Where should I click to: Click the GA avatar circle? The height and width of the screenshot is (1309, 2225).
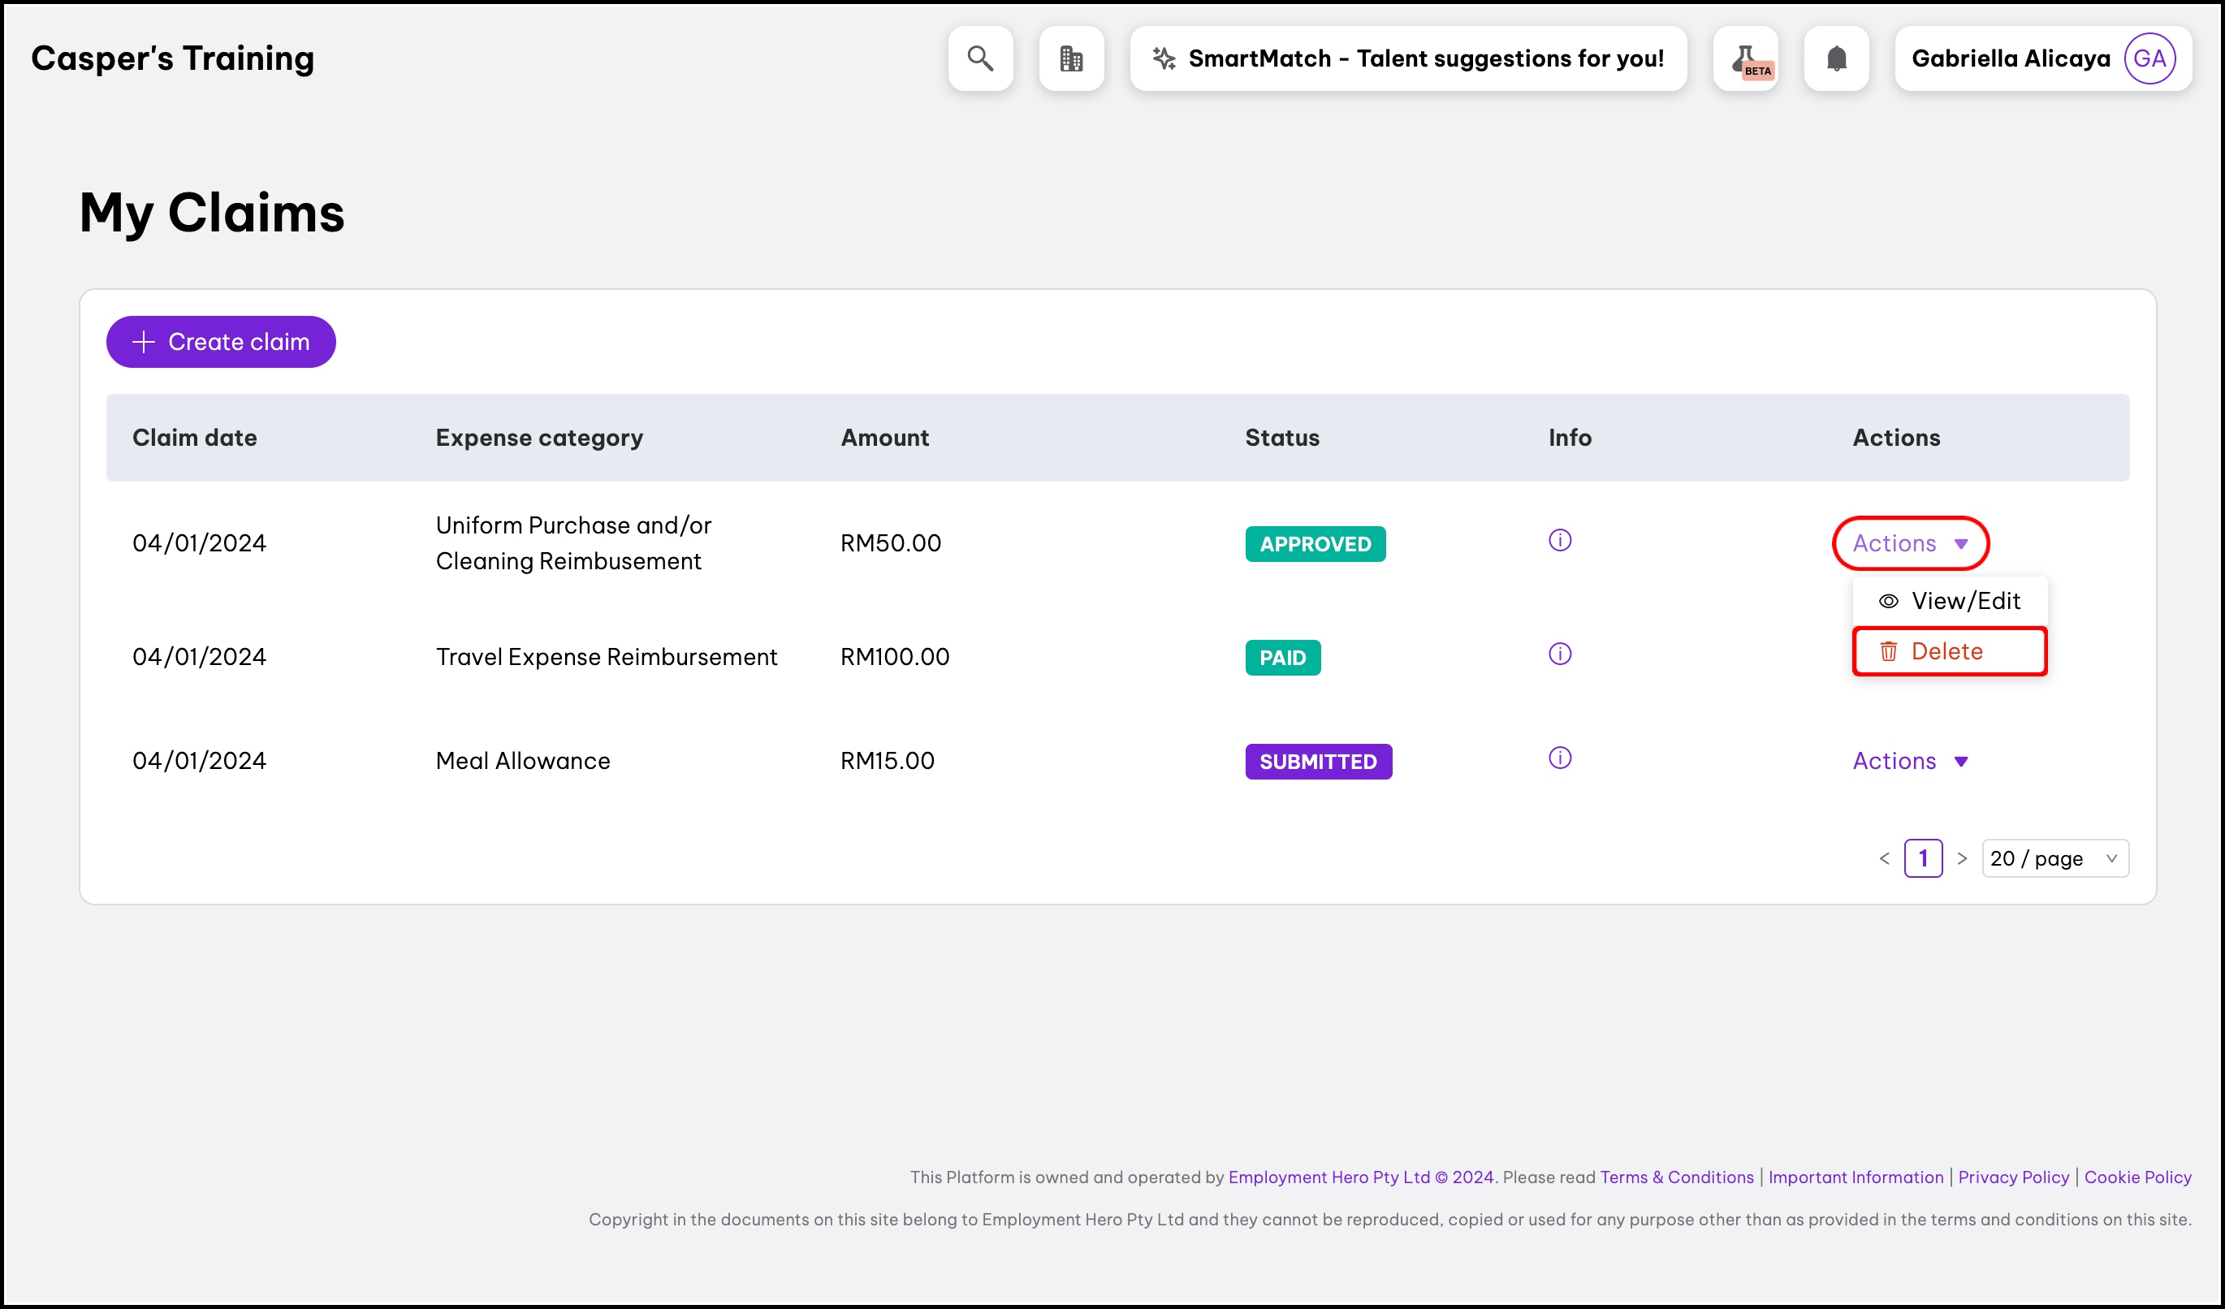click(2149, 58)
